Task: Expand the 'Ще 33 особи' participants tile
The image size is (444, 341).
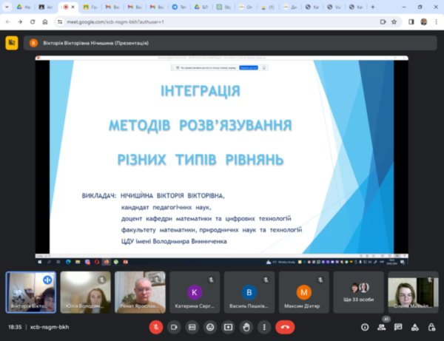Action: tap(358, 291)
